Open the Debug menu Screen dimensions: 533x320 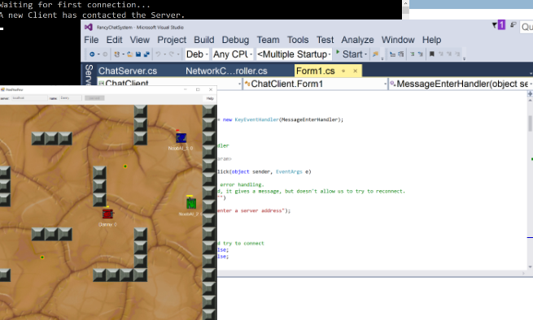(x=235, y=40)
